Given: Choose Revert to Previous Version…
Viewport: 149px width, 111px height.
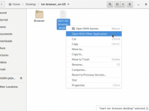Looking at the screenshot, I should [94, 75].
